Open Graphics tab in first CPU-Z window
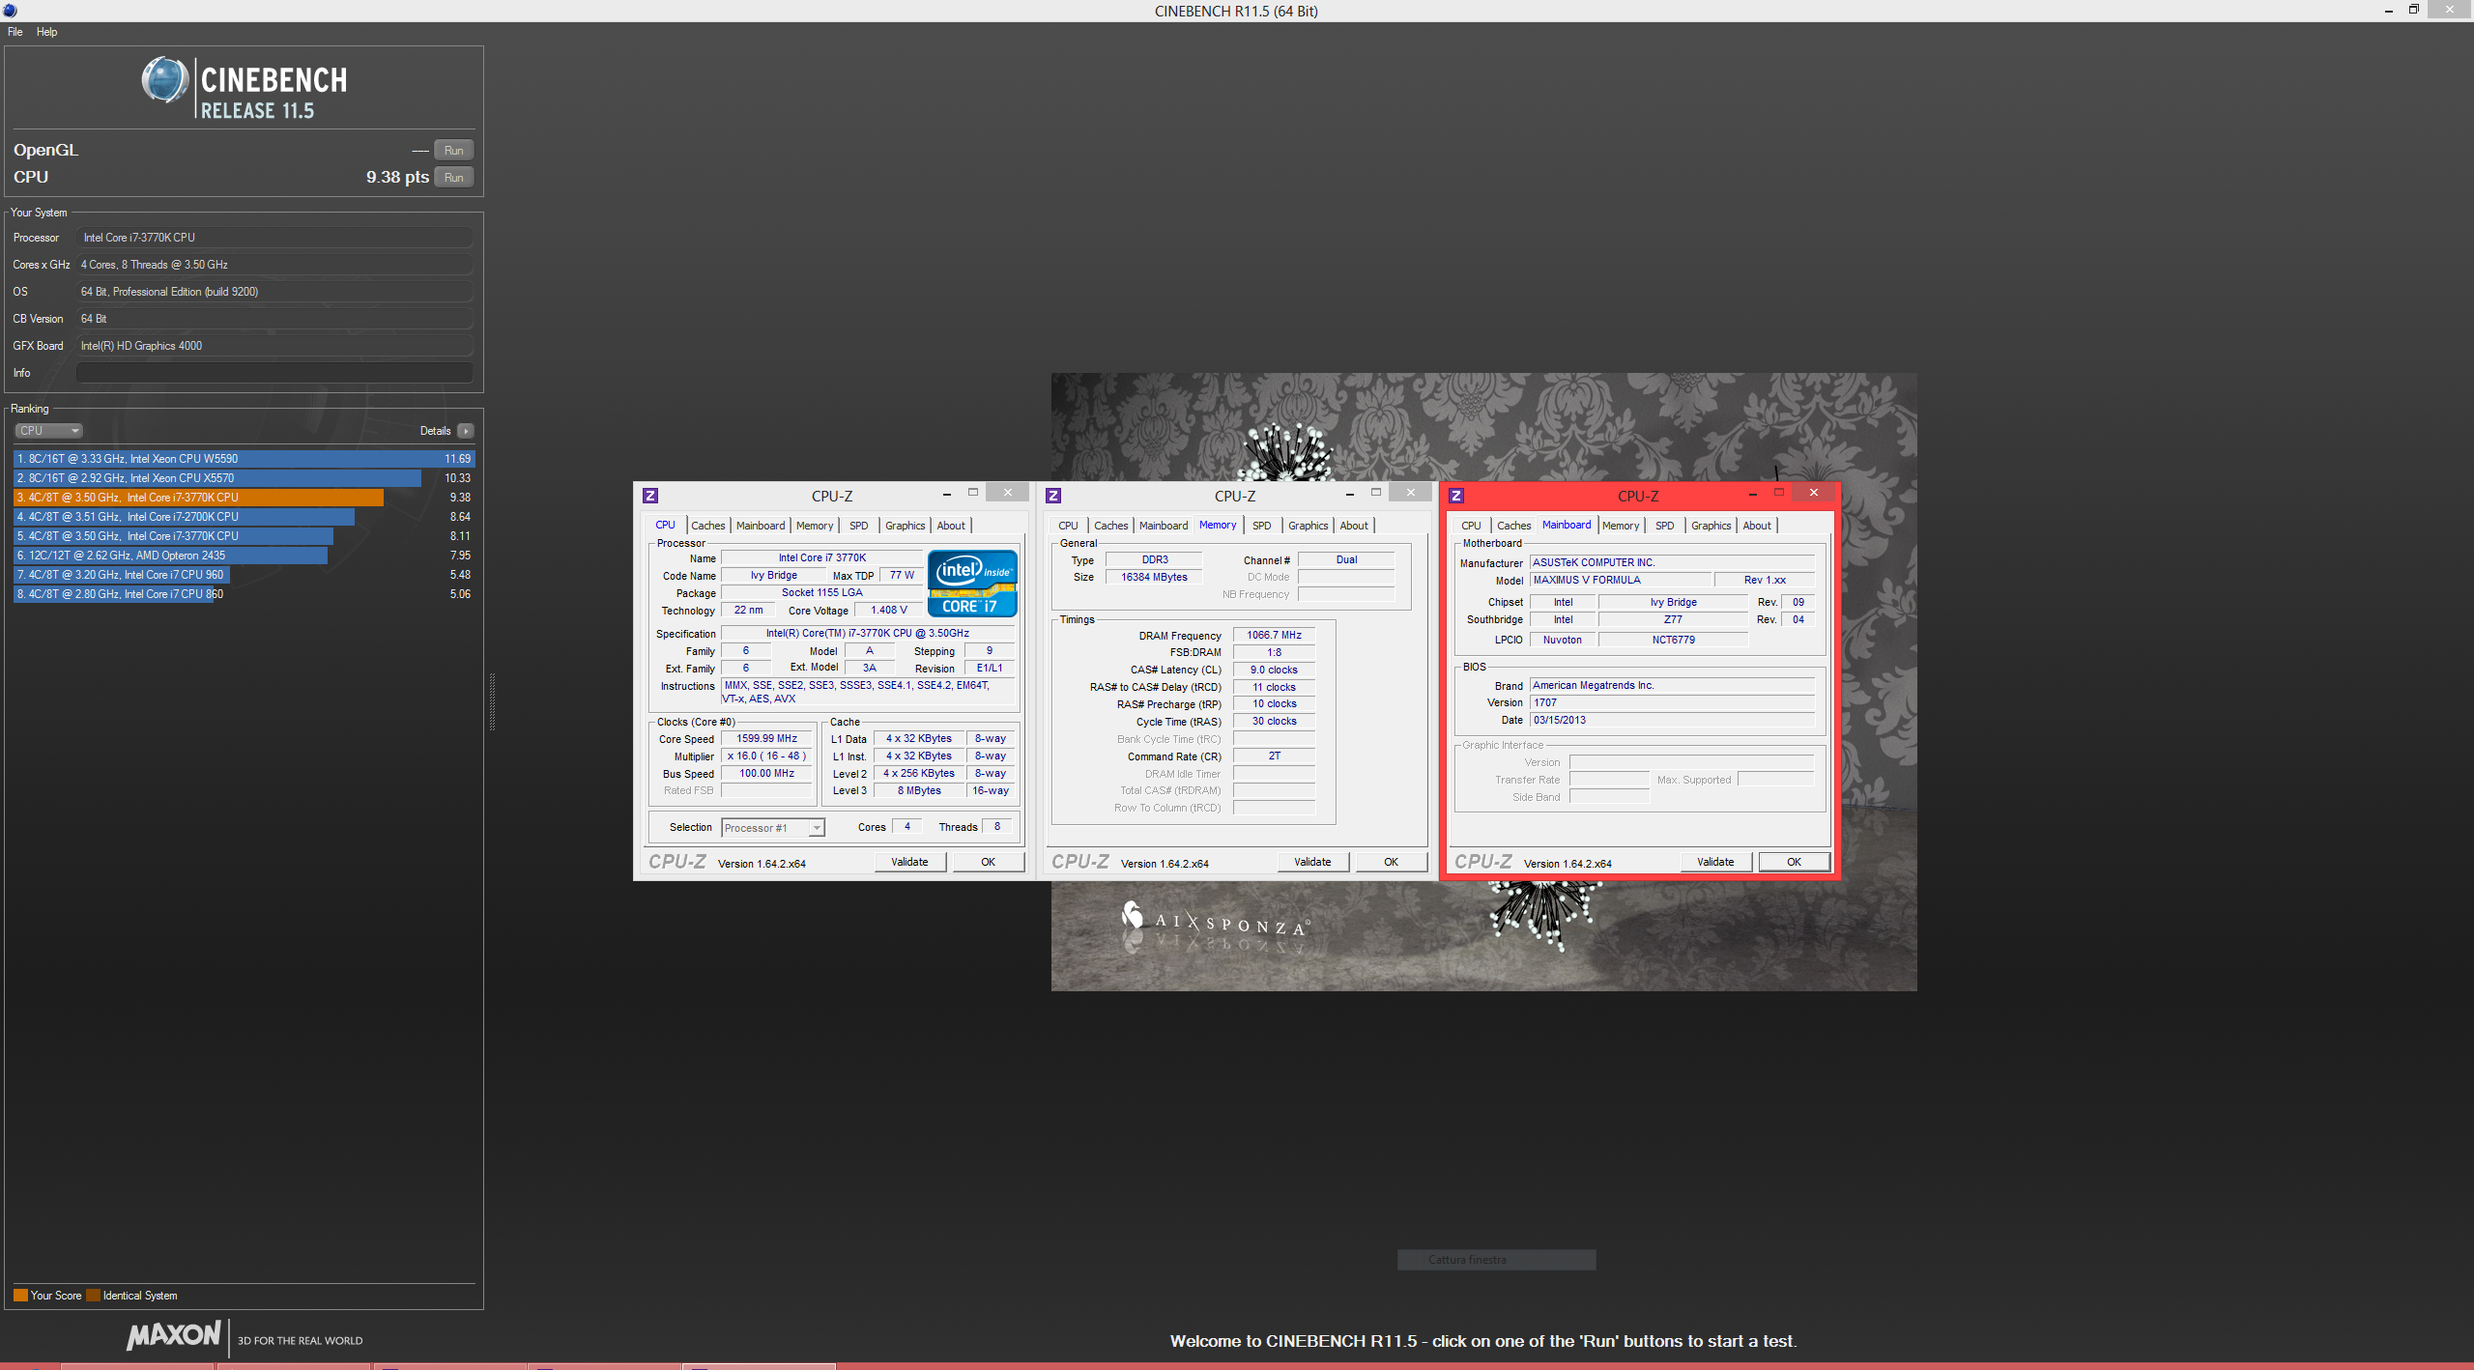Viewport: 2474px width, 1370px height. 906,526
